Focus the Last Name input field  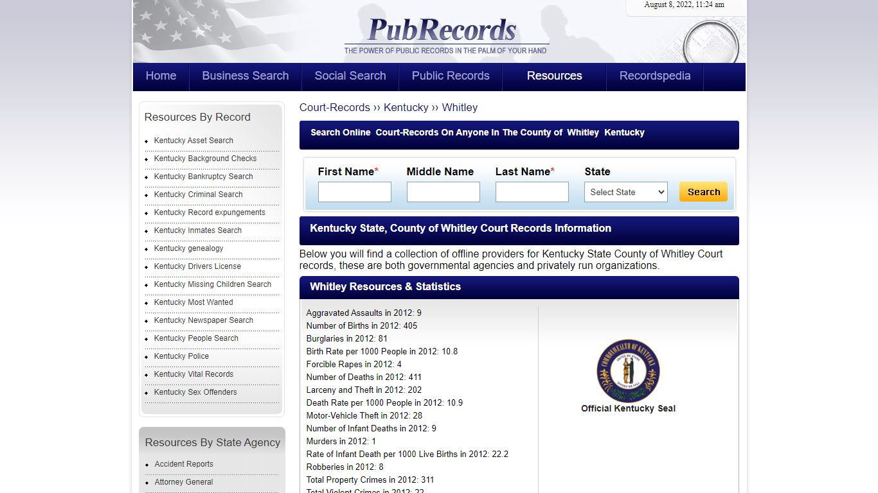pyautogui.click(x=532, y=192)
